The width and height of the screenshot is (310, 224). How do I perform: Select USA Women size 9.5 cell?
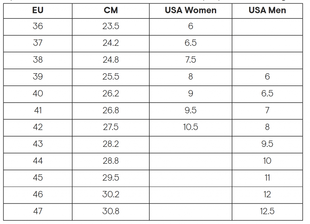click(191, 111)
